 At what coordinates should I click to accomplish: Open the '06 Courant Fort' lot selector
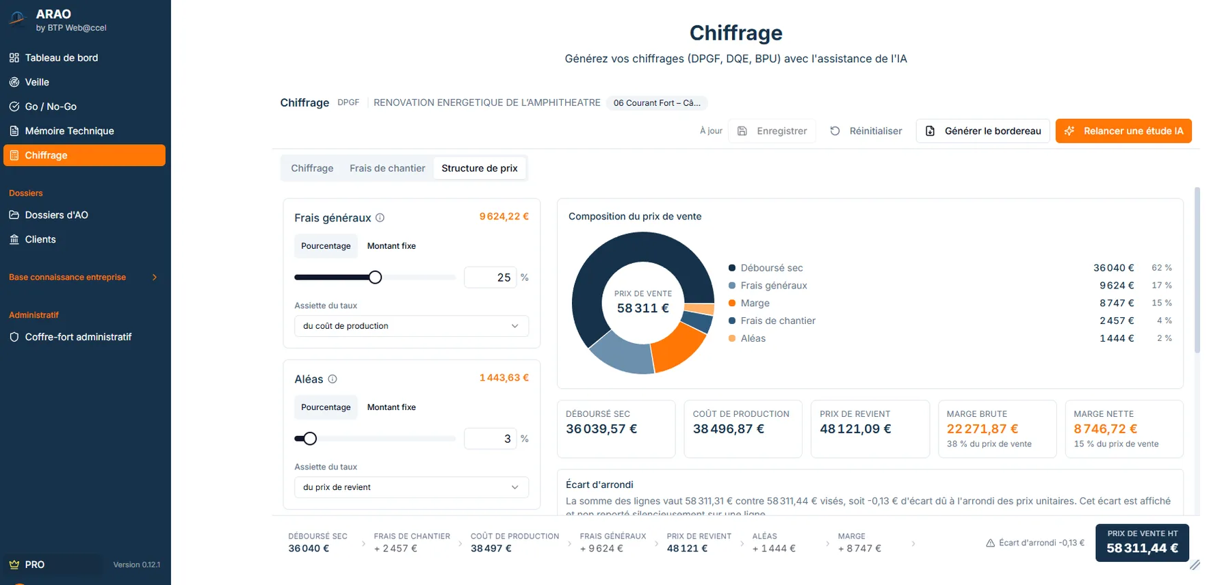[x=657, y=103]
